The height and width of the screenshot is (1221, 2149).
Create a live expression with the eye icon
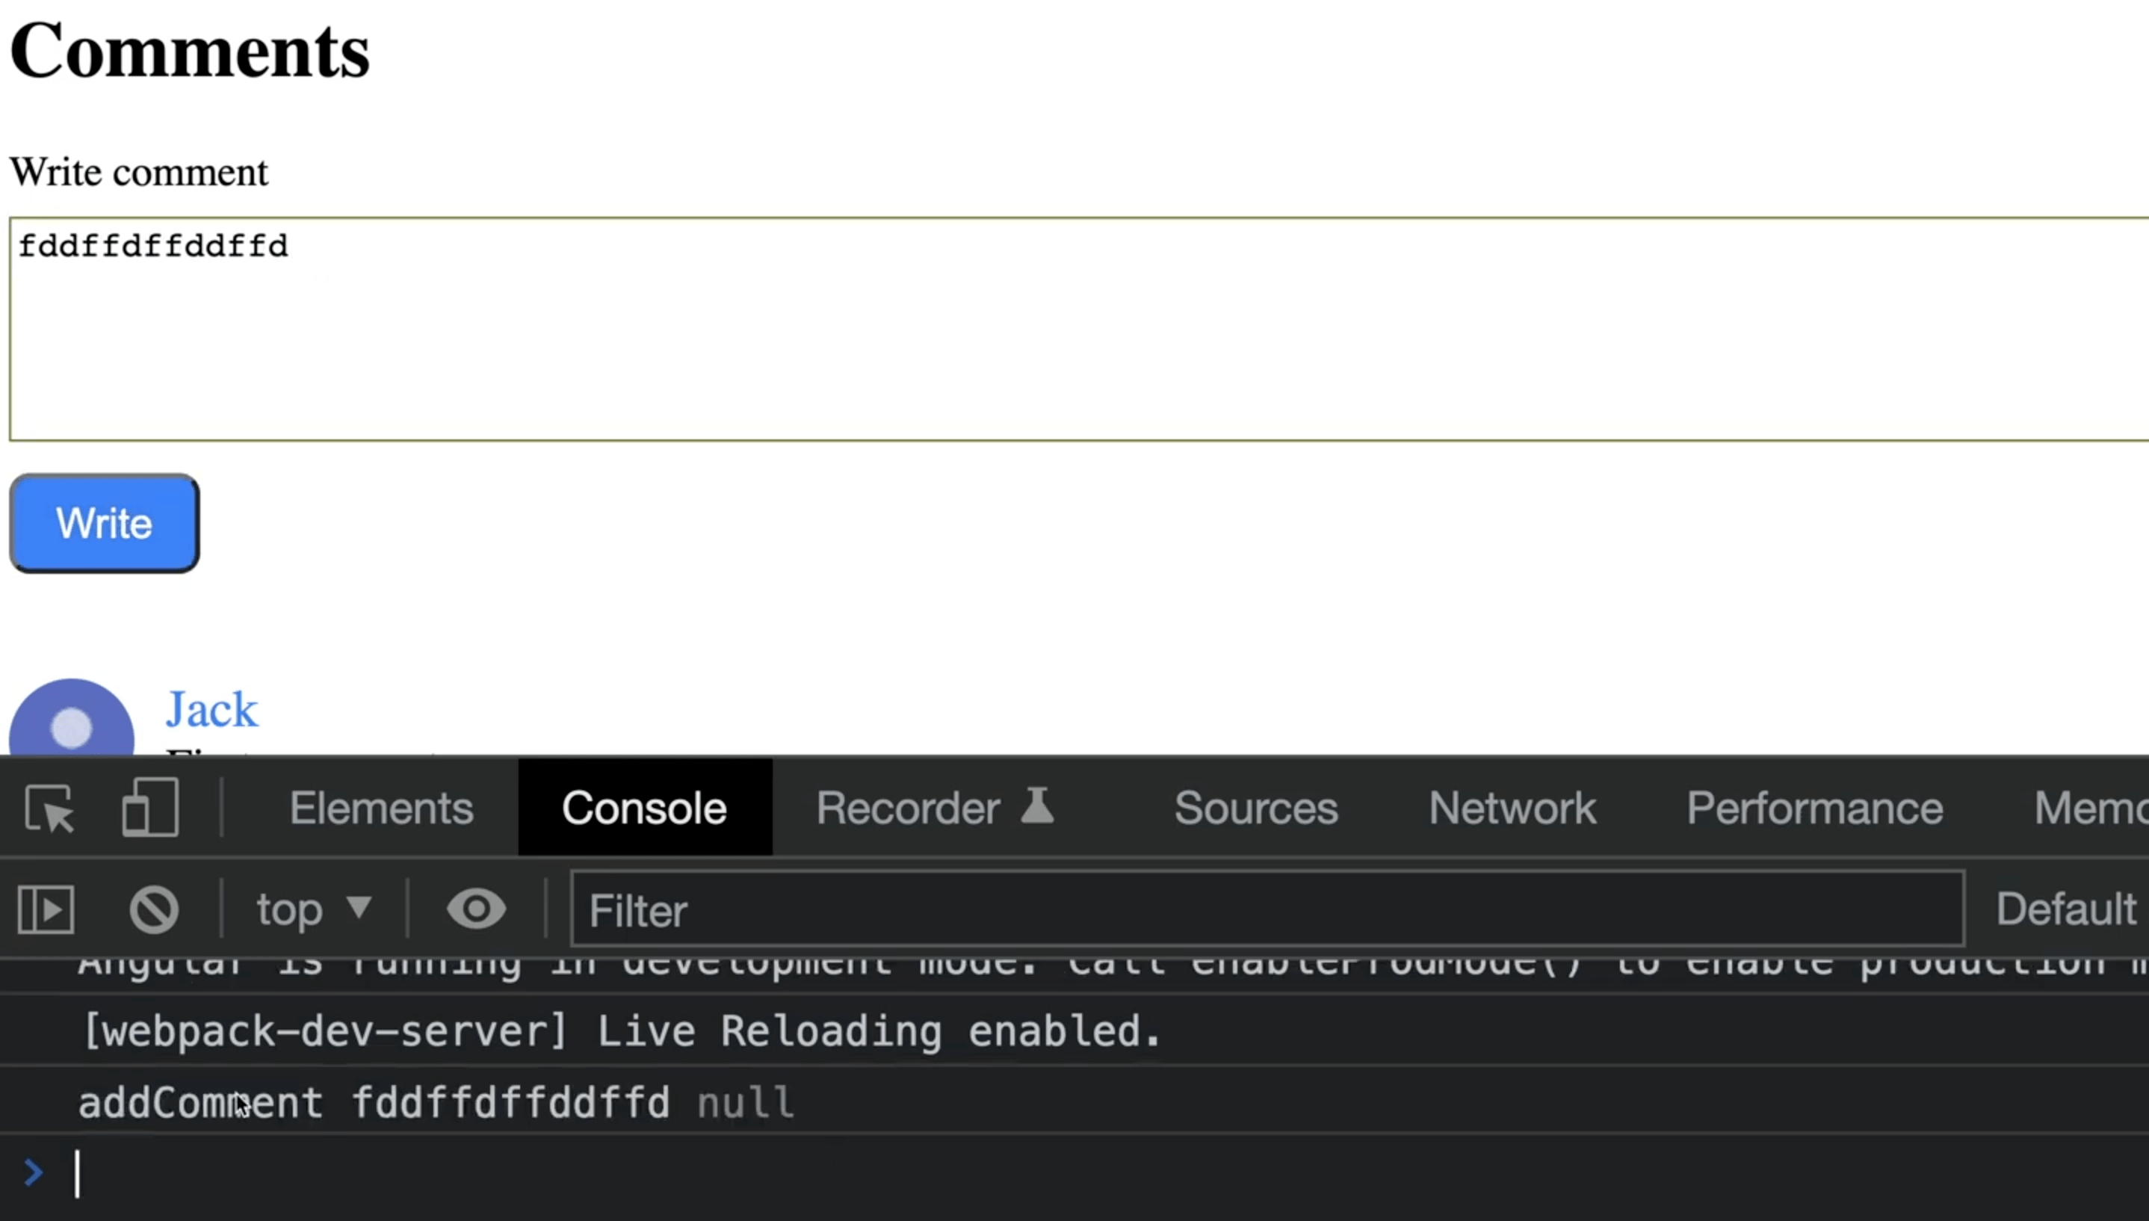tap(476, 909)
